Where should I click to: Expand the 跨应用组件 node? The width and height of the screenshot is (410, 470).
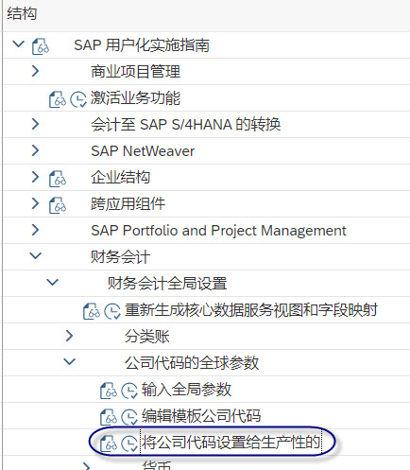coord(35,203)
